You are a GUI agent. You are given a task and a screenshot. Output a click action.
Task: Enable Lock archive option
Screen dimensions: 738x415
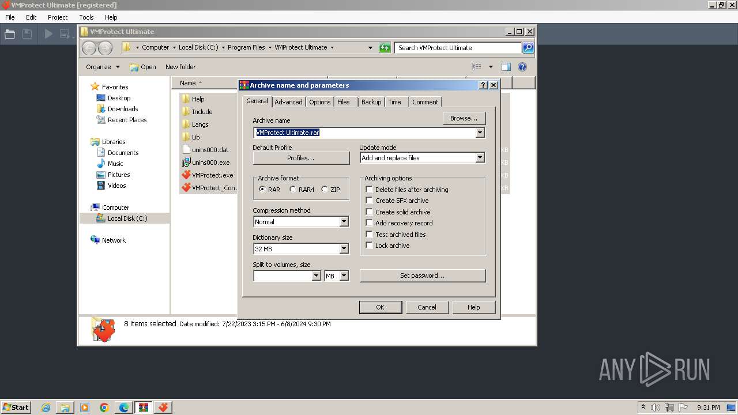pyautogui.click(x=370, y=246)
